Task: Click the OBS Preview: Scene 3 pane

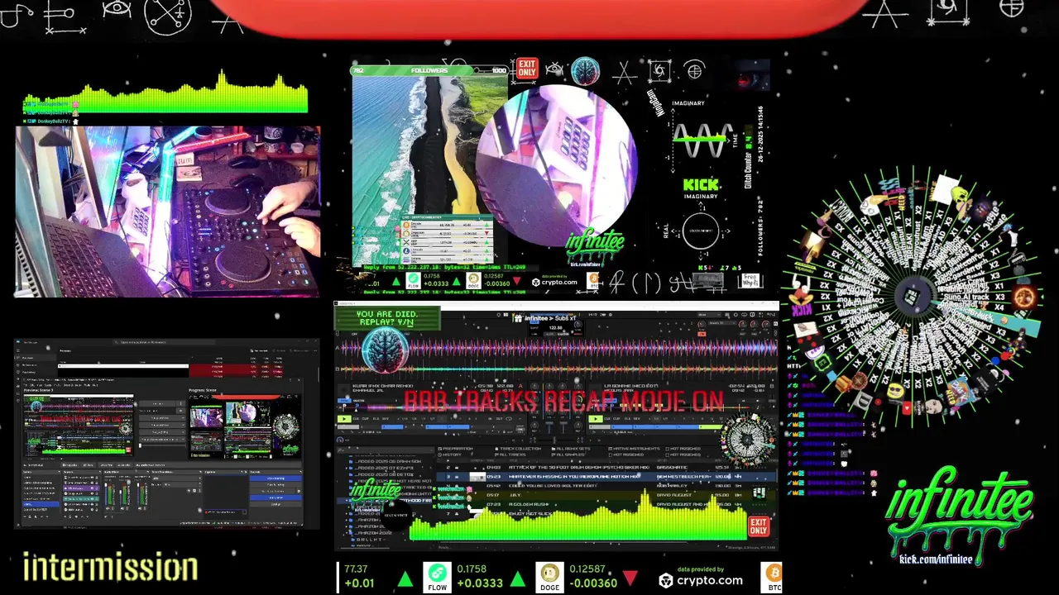Action: (79, 426)
